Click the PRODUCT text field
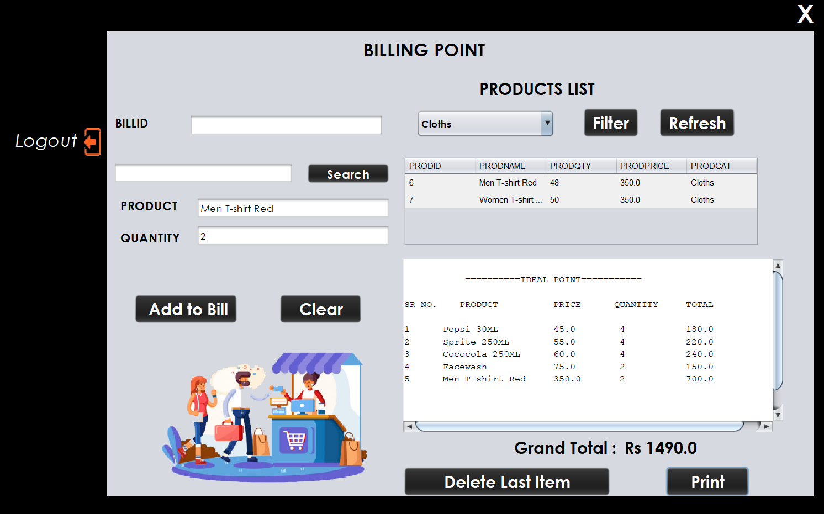This screenshot has width=824, height=514. coord(293,208)
